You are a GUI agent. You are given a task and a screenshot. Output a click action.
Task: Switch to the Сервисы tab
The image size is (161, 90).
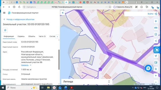click(21, 36)
